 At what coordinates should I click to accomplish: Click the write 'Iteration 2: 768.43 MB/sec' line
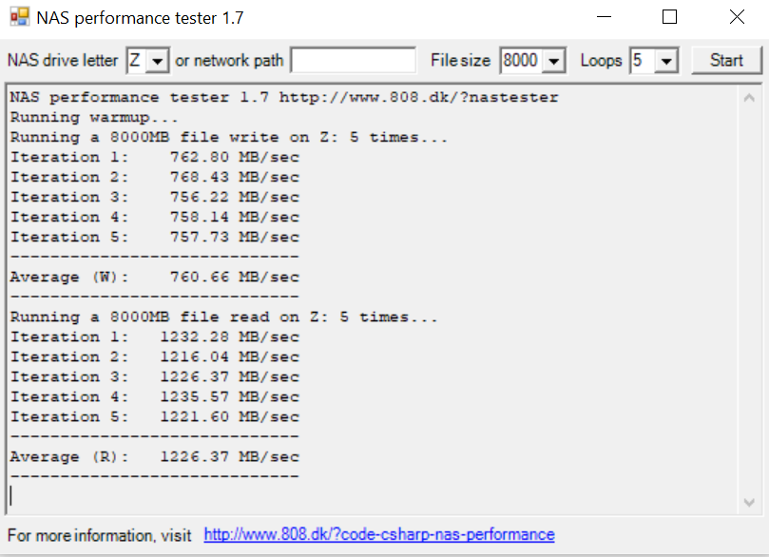point(155,178)
